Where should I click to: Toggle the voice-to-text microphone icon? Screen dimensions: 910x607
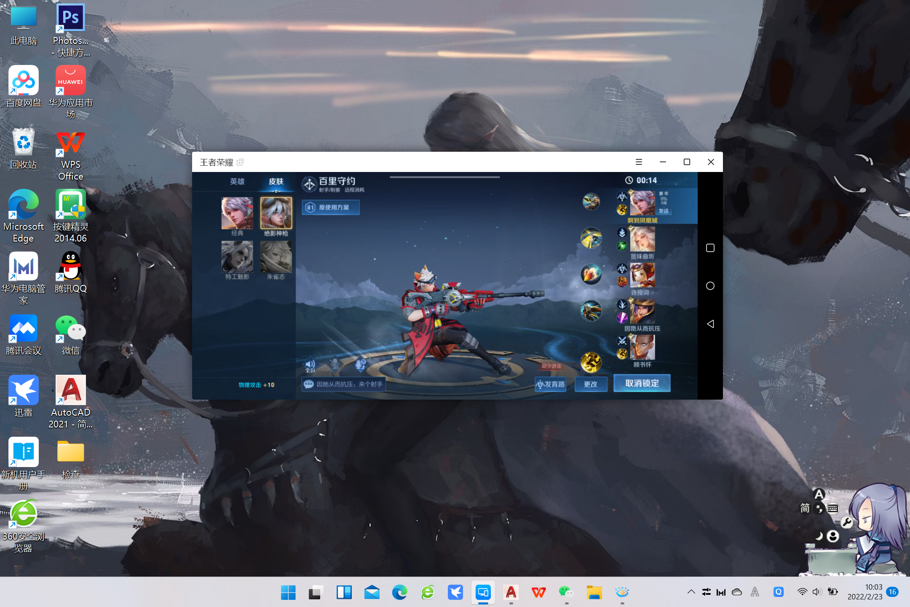pyautogui.click(x=360, y=364)
